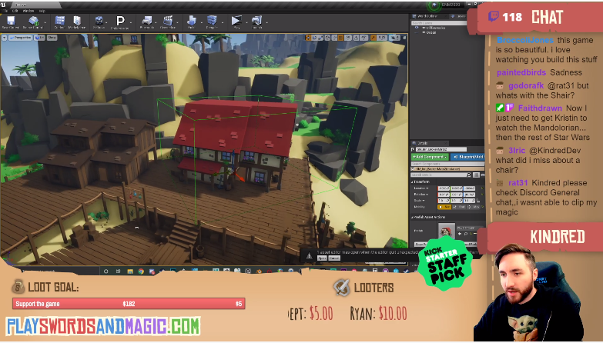Click the Search Details field
Screen dimensions: 603x343
click(441, 175)
